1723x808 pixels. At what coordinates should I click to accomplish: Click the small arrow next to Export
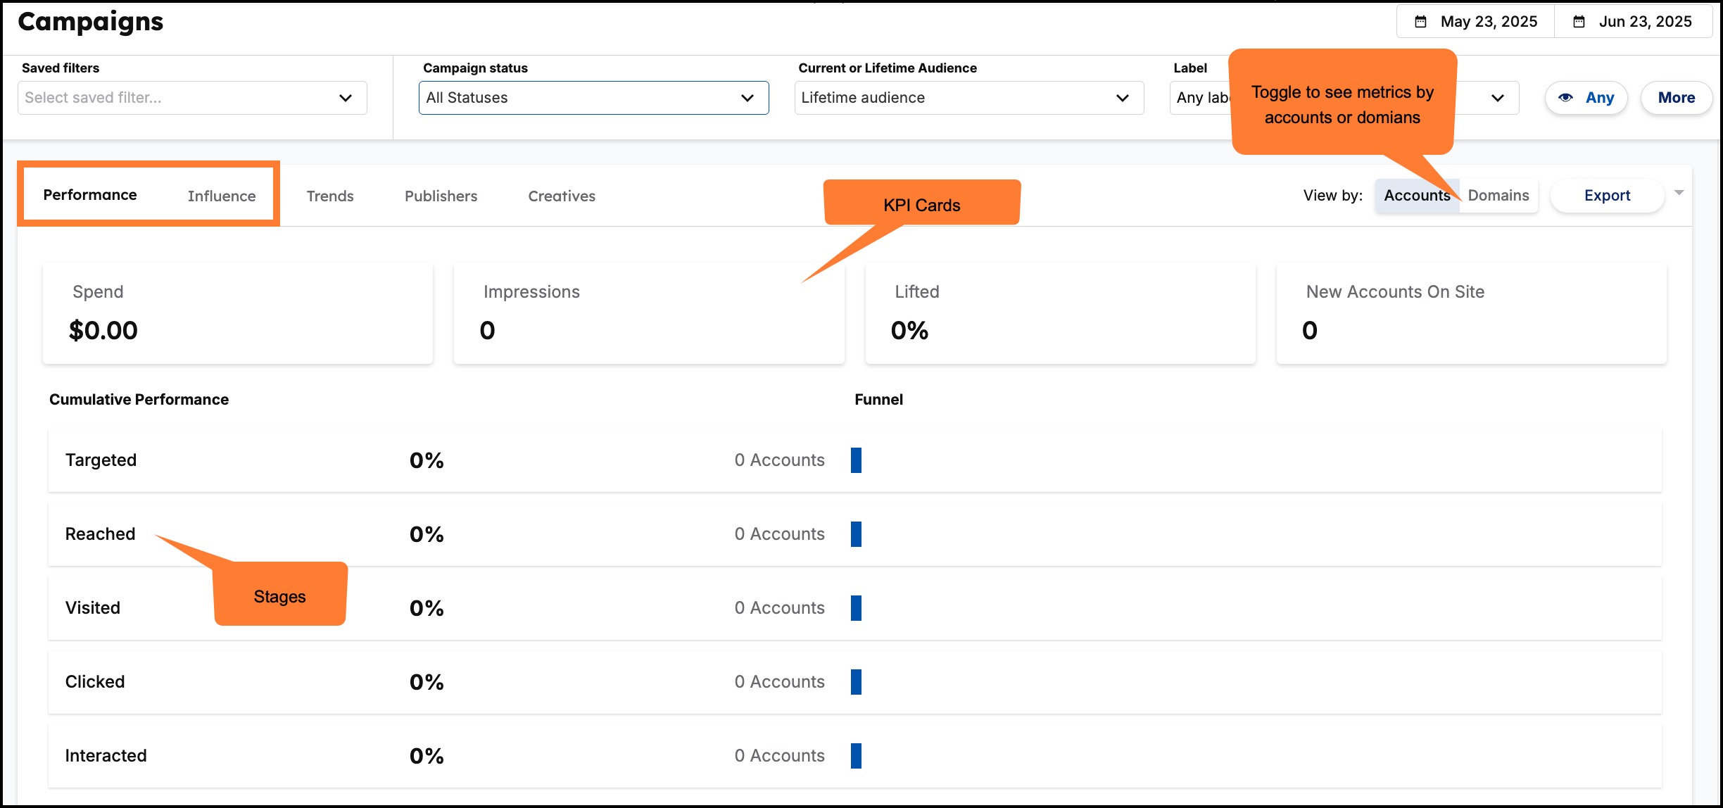(x=1679, y=193)
